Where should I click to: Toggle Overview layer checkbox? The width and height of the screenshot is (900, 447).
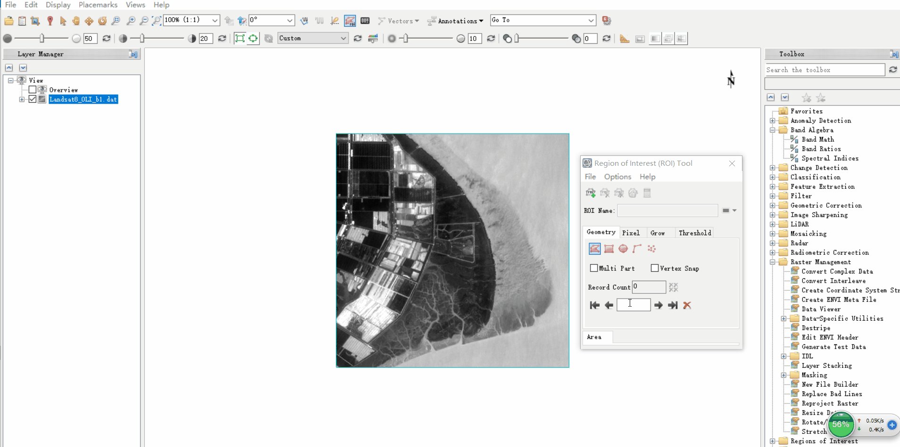point(33,89)
